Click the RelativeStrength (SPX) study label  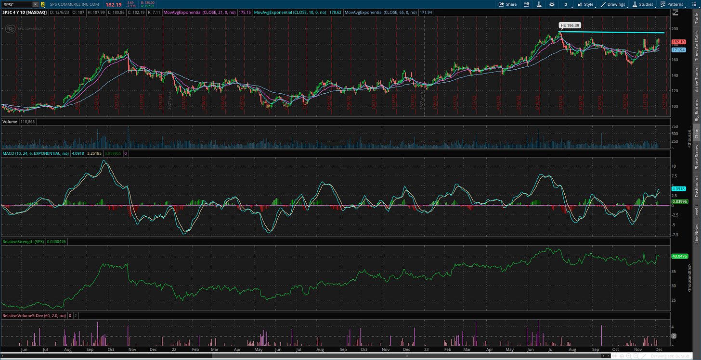[x=23, y=241]
